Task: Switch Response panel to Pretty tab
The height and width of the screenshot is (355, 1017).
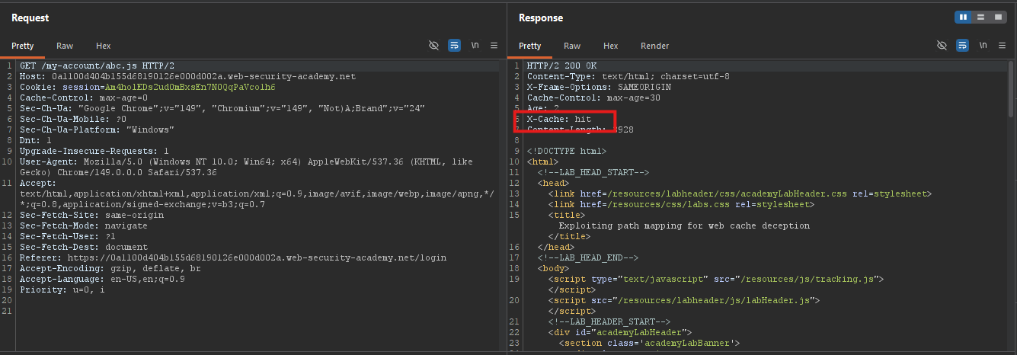Action: [x=530, y=46]
